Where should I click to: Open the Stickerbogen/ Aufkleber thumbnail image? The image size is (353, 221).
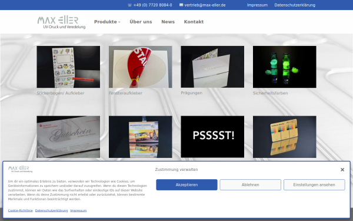(x=68, y=67)
